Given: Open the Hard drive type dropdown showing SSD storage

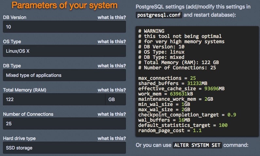Looking at the screenshot, I should (64, 148).
